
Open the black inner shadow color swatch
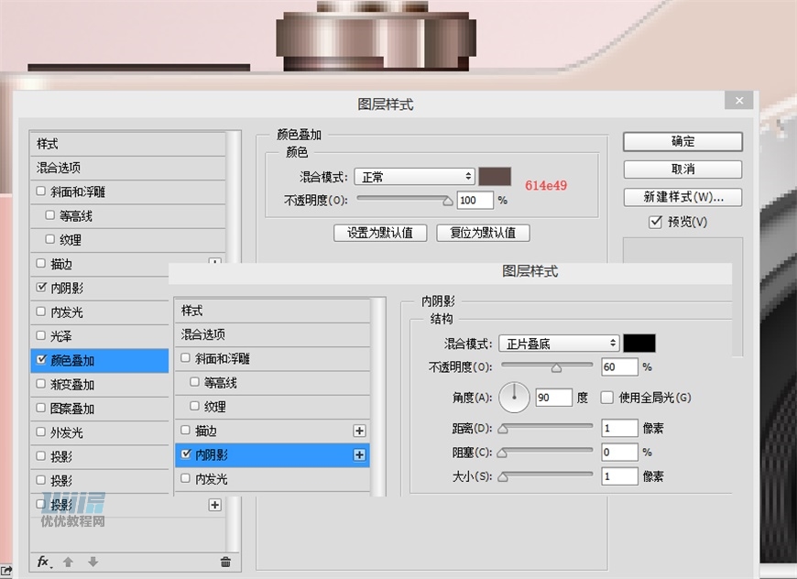pyautogui.click(x=639, y=344)
